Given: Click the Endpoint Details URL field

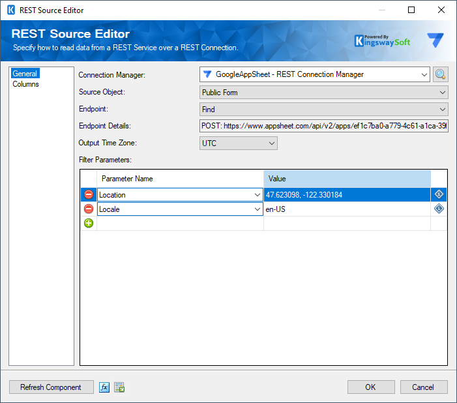Looking at the screenshot, I should 324,126.
